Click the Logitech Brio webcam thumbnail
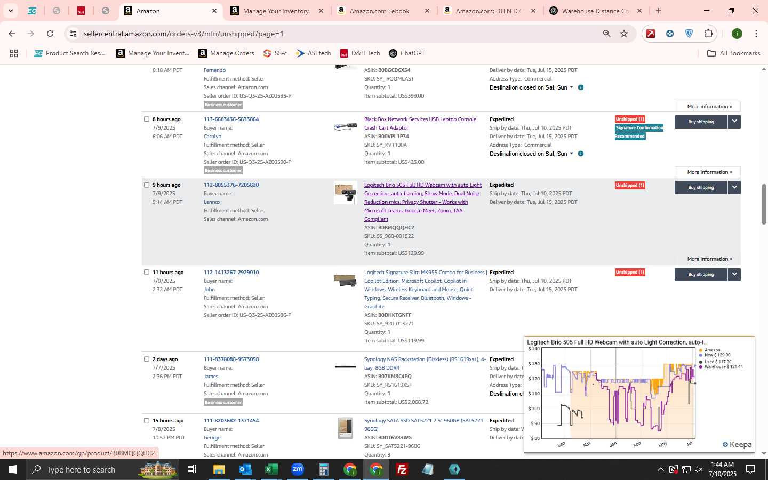This screenshot has width=768, height=480. (x=346, y=193)
